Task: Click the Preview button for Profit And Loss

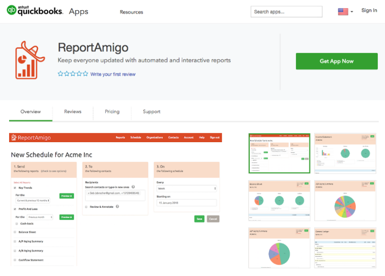Action: click(x=66, y=217)
